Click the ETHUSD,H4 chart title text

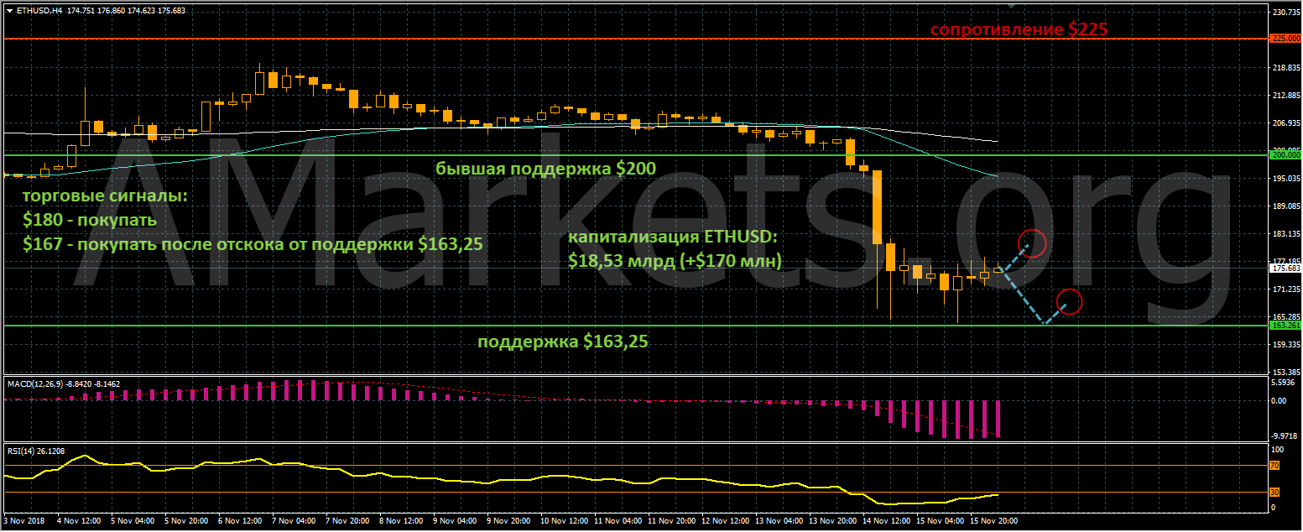pos(39,11)
